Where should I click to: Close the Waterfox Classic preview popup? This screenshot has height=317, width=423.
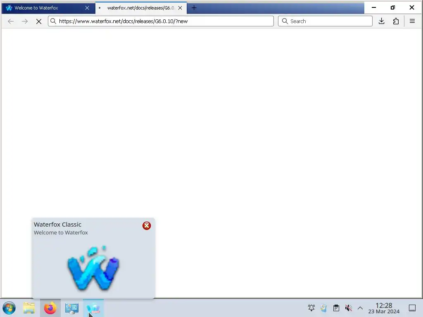pyautogui.click(x=147, y=226)
